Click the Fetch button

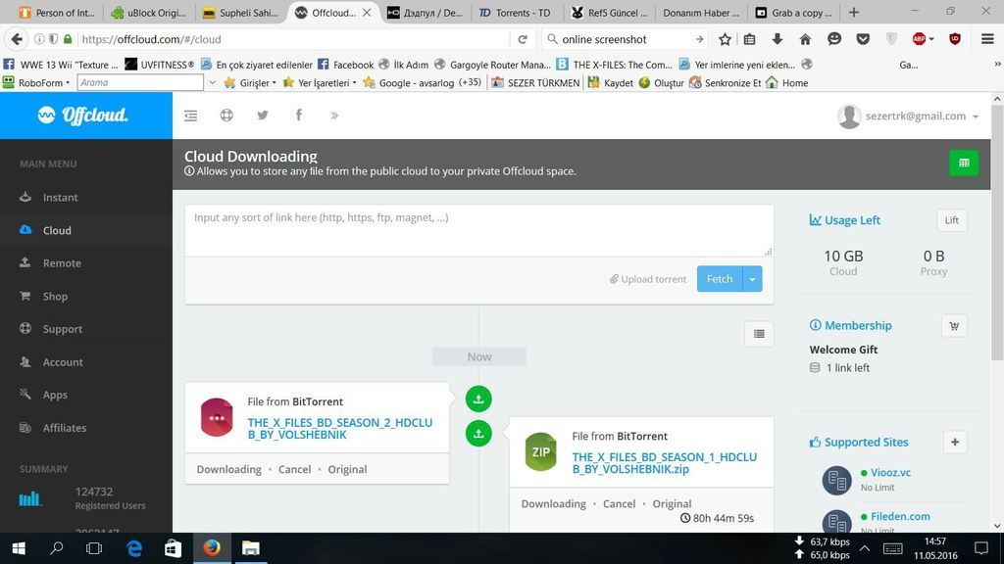(720, 279)
